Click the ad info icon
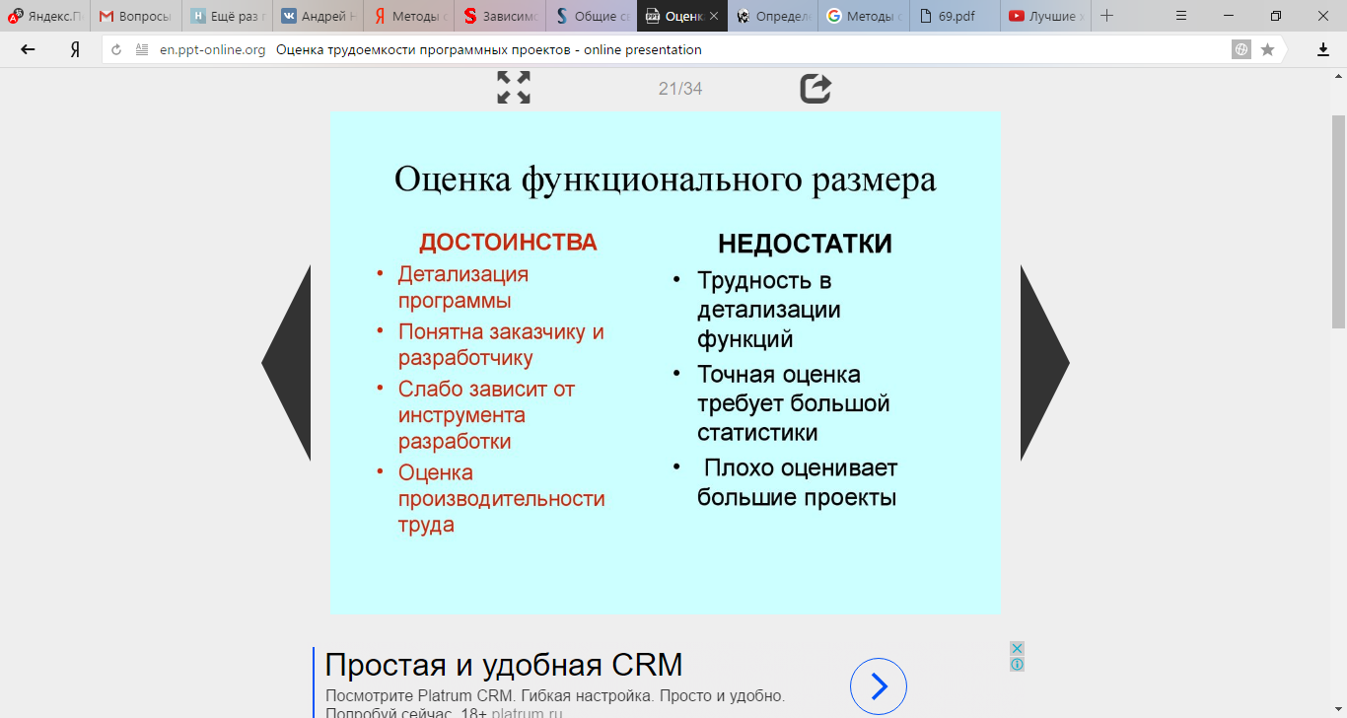1347x718 pixels. [x=1017, y=664]
